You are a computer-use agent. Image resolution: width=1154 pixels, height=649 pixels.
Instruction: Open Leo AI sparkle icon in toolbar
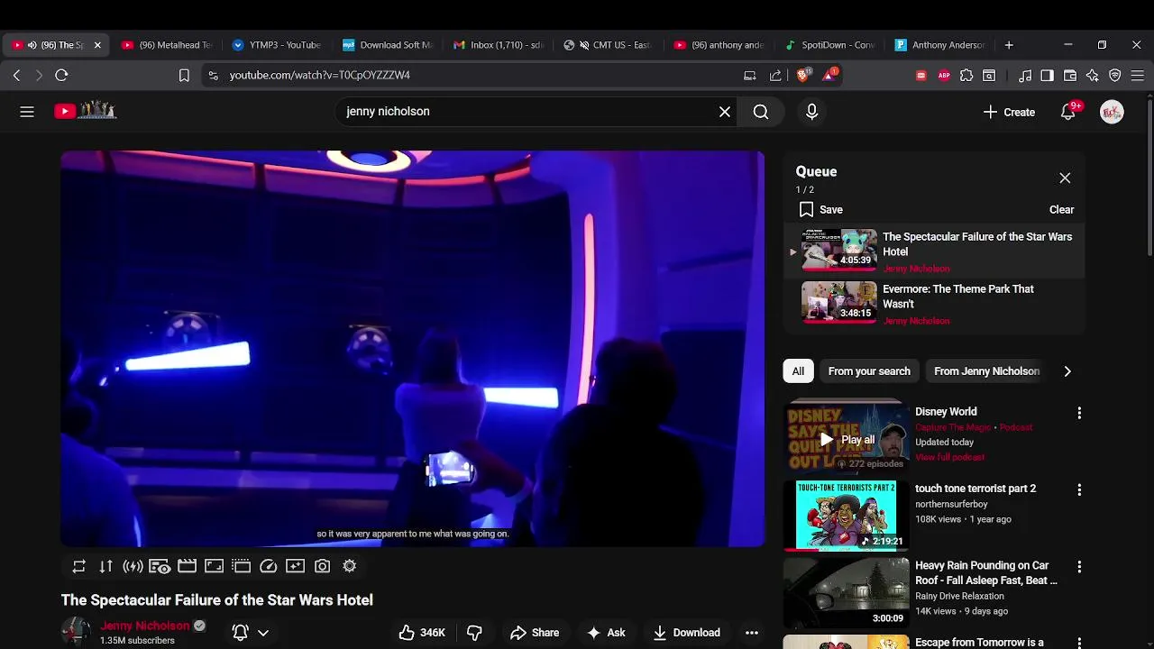pyautogui.click(x=1093, y=76)
